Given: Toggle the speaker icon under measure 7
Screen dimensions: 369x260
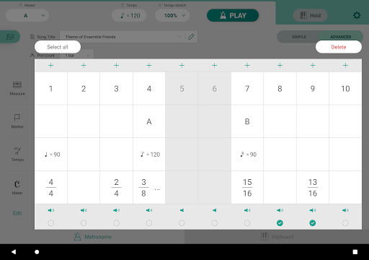Looking at the screenshot, I should pos(247,210).
